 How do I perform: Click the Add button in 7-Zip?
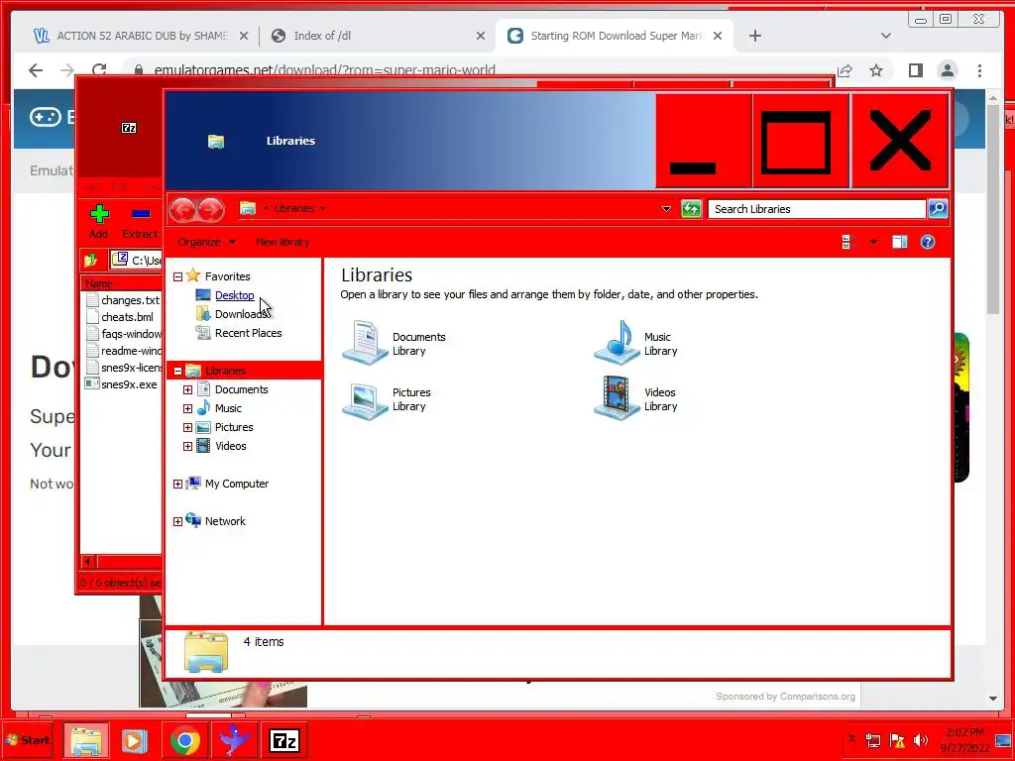click(98, 222)
